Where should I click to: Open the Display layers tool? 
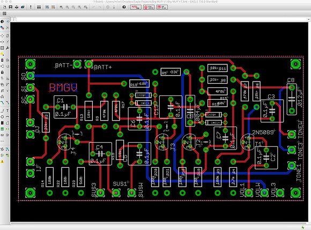point(2,27)
